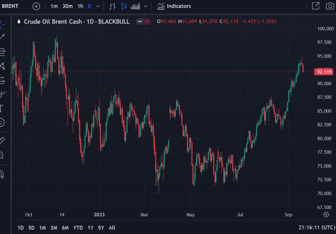Image resolution: width=336 pixels, height=234 pixels.
Task: Select the trend line drawing tool
Action: tap(2, 37)
